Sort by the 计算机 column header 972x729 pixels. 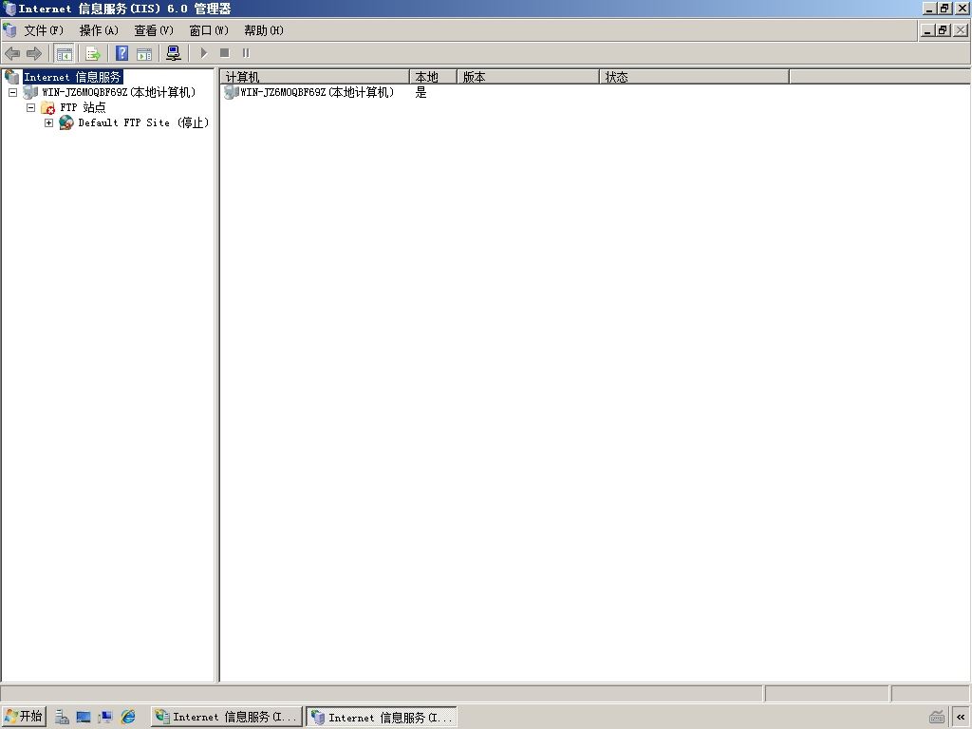tap(315, 77)
